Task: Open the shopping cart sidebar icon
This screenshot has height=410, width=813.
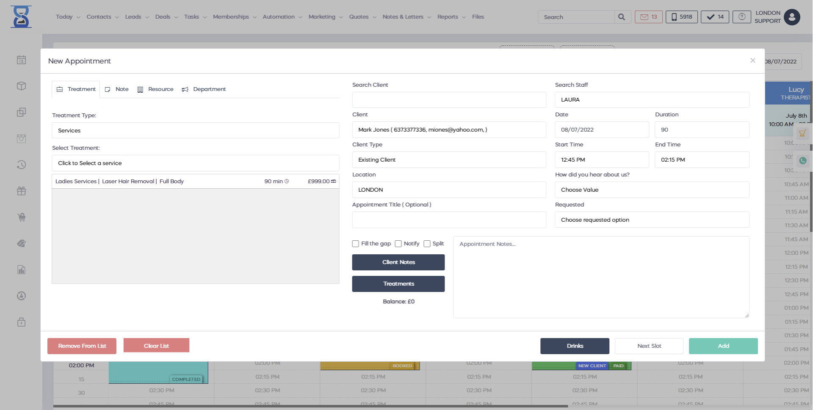Action: (x=22, y=217)
